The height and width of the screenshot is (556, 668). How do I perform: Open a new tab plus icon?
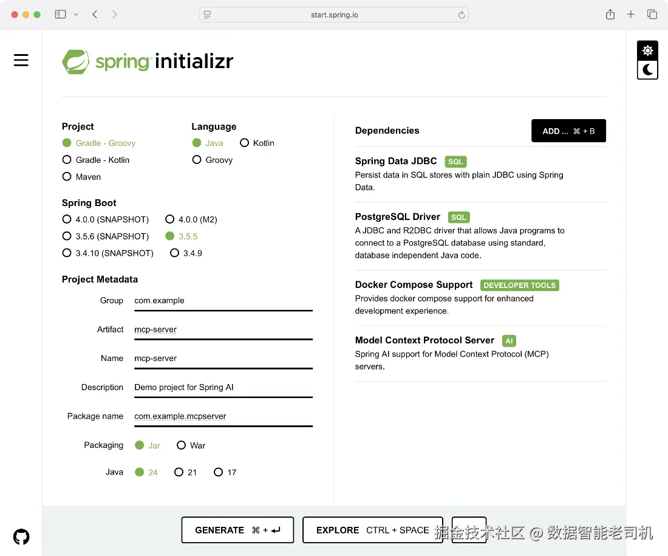(630, 15)
